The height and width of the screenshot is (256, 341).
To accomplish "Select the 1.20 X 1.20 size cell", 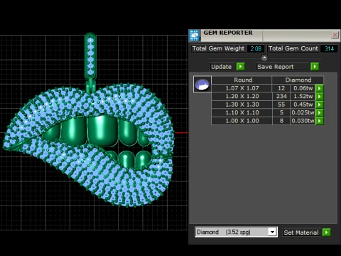I will (x=242, y=96).
